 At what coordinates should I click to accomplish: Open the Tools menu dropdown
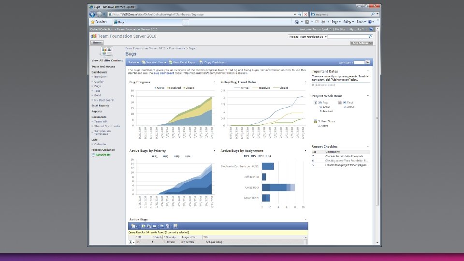(361, 22)
